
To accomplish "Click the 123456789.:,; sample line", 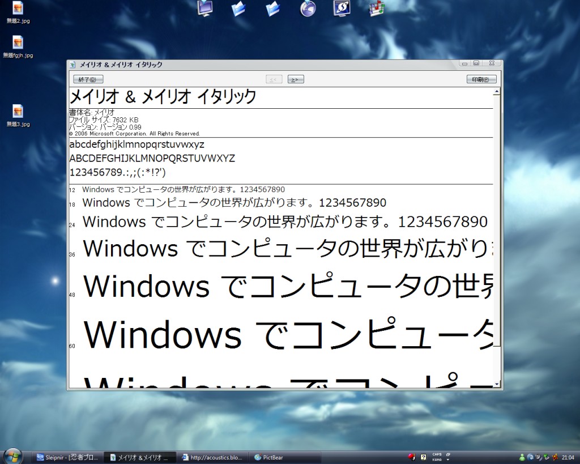I will click(x=117, y=172).
